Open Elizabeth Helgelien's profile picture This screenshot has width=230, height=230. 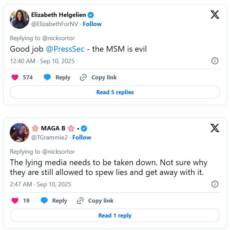[x=20, y=19]
